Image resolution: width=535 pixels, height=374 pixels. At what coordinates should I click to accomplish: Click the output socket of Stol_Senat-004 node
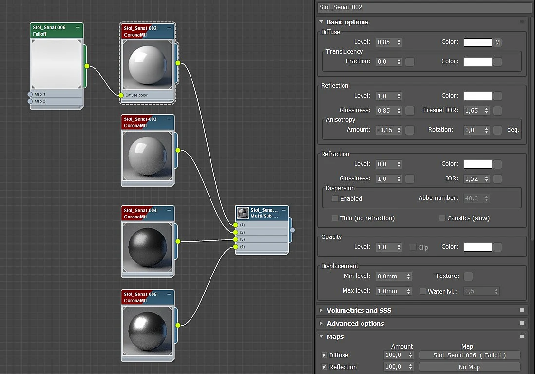click(x=178, y=241)
